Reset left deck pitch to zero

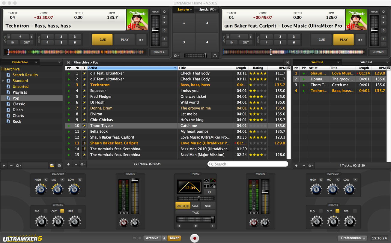[x=164, y=30]
